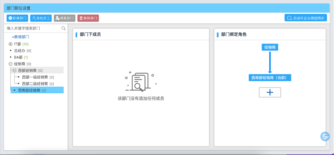Click the round blue floating assistant icon

(x=326, y=136)
